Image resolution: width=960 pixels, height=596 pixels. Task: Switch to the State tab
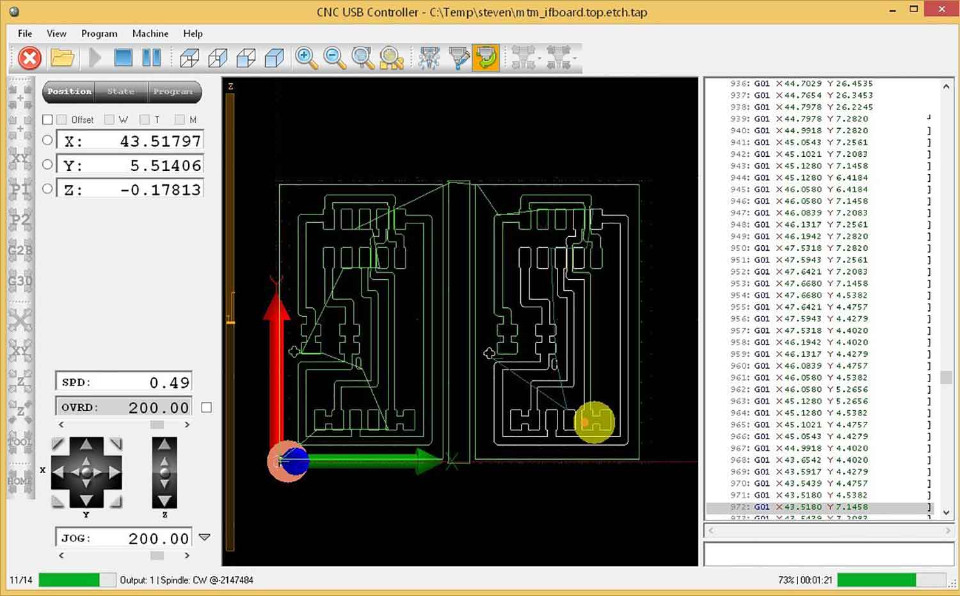[121, 92]
